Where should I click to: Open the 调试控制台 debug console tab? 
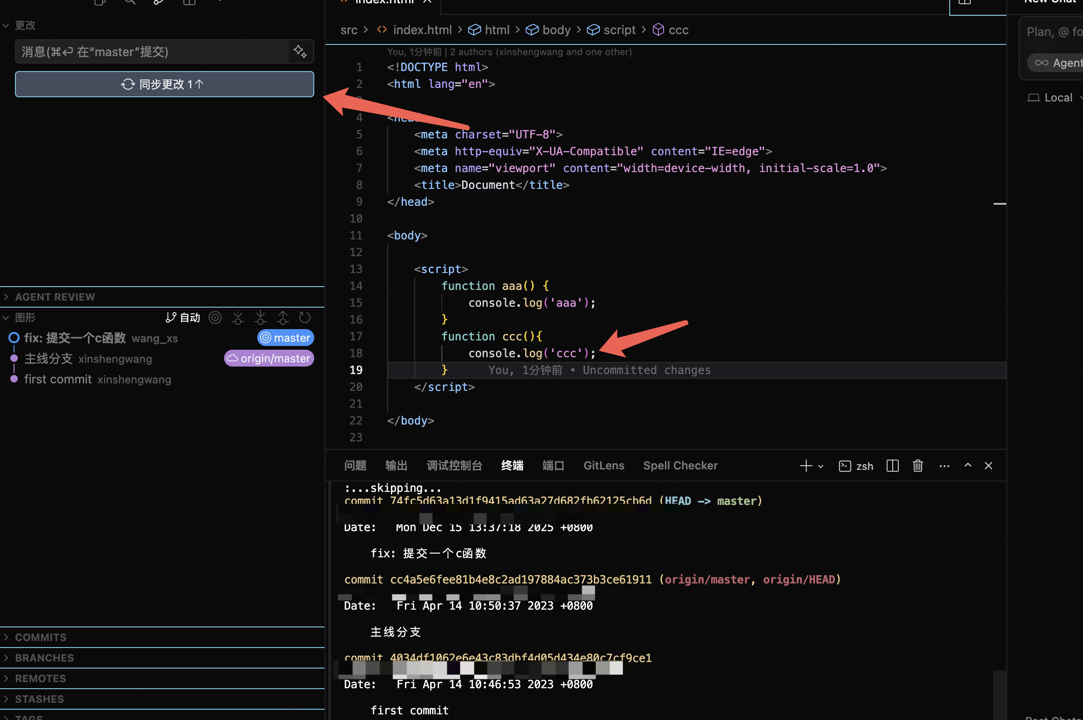tap(454, 466)
